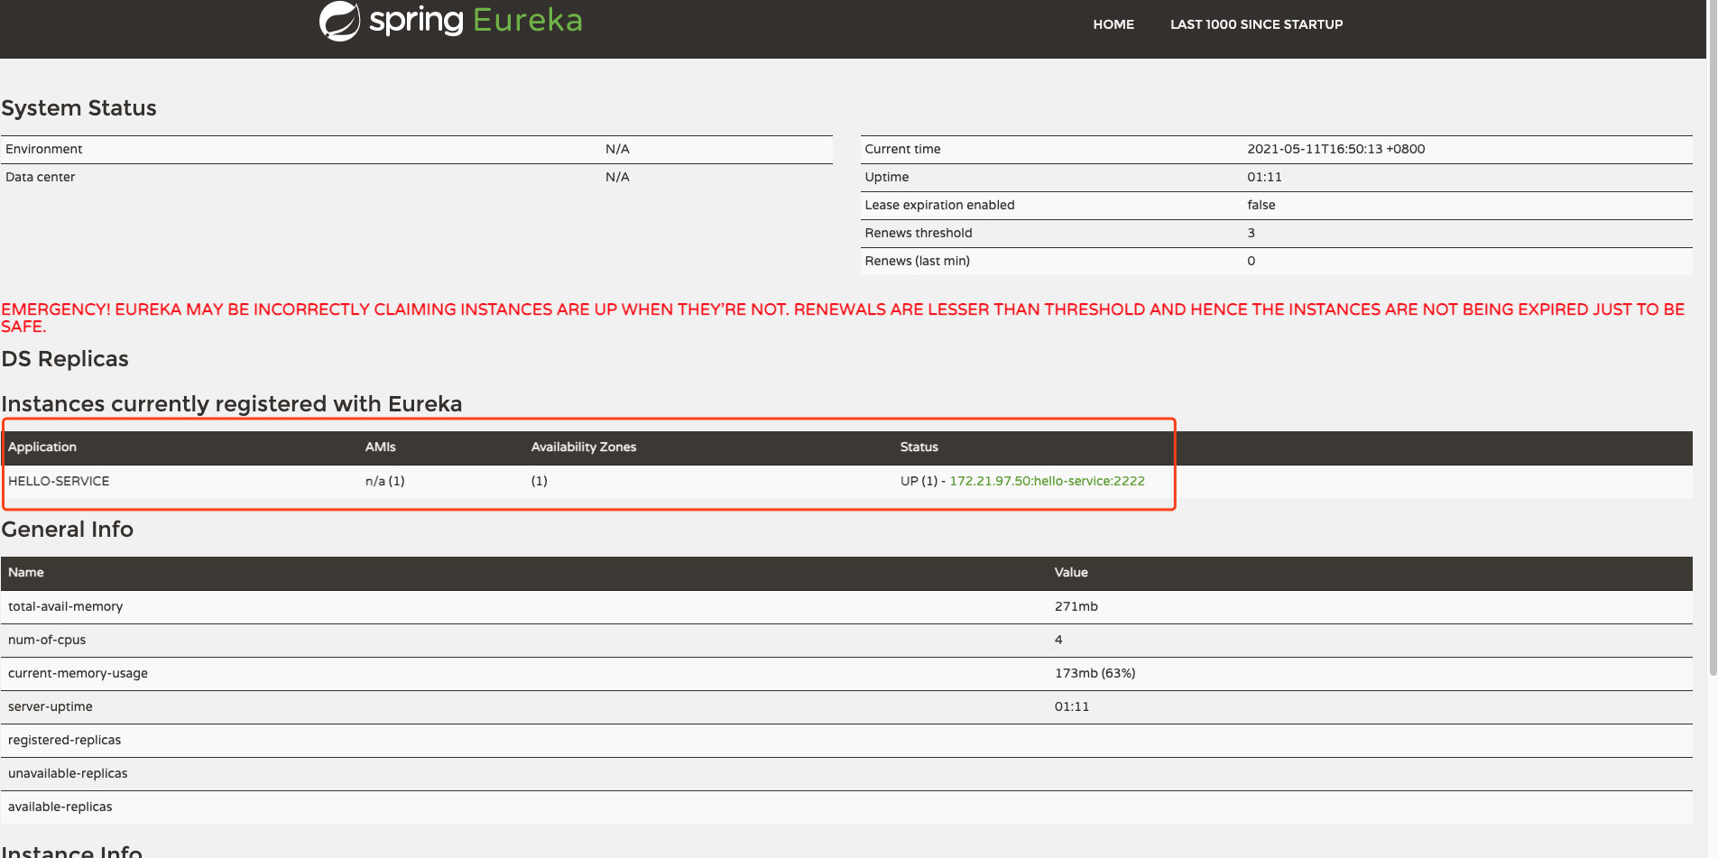Viewport: 1718px width, 858px height.
Task: Click the System Status heading
Action: [x=79, y=108]
